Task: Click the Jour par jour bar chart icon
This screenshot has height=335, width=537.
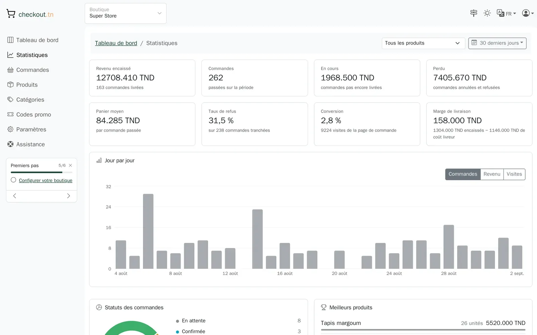Action: (99, 160)
